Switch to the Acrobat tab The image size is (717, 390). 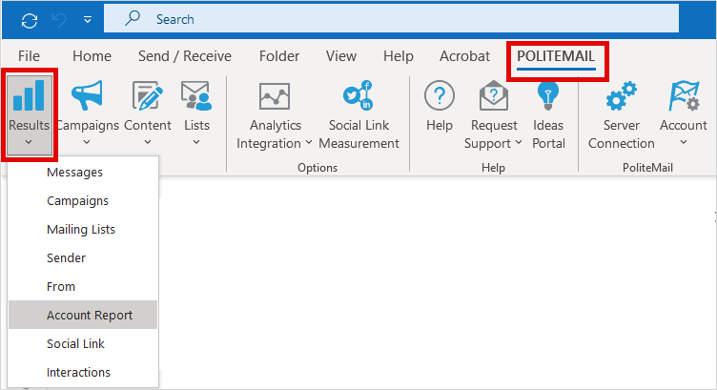click(x=464, y=55)
